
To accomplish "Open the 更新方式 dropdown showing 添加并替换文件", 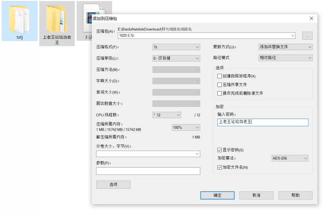I will pos(286,47).
